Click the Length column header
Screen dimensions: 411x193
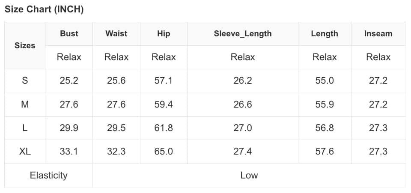click(325, 34)
